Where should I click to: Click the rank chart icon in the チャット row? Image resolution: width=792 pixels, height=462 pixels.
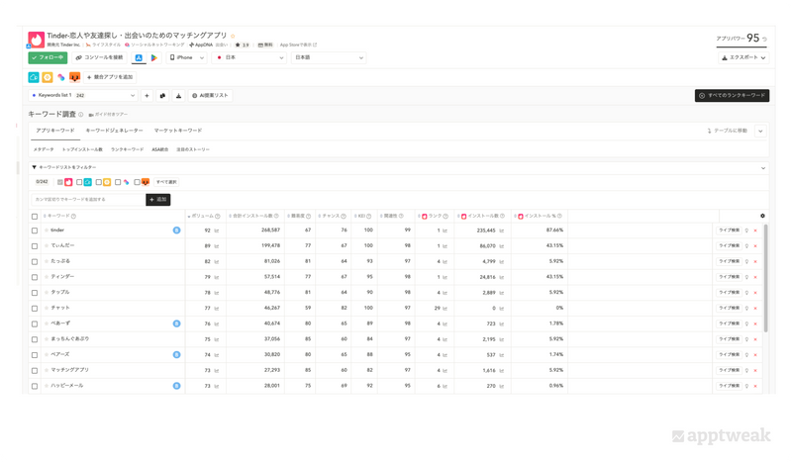point(445,309)
